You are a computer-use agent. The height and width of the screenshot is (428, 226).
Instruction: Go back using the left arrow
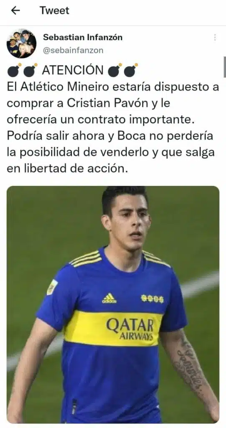coord(16,10)
